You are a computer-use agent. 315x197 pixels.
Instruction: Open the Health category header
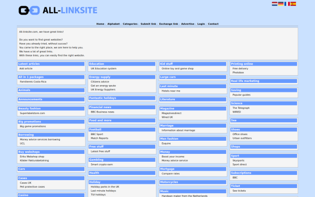[x=122, y=173]
